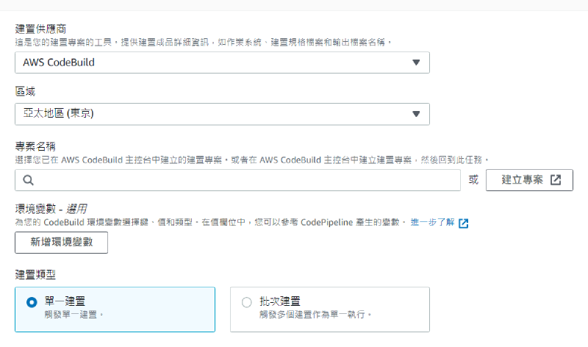Select the 批次建置 radio button

(246, 302)
